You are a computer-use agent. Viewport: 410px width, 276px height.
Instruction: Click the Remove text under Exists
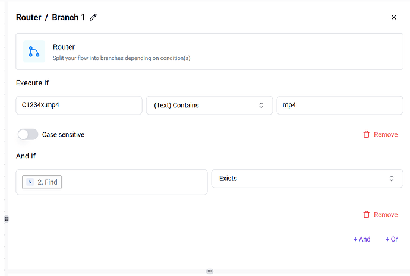[x=386, y=215]
